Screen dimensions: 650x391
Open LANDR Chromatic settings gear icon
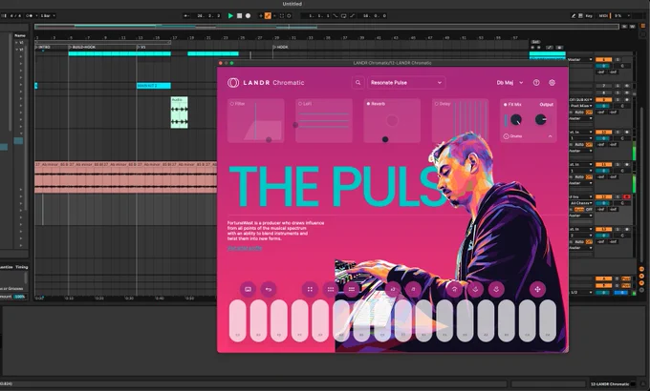552,83
